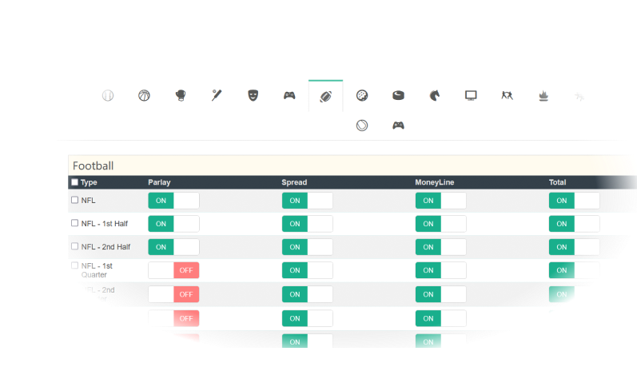Click the Football section title

[93, 166]
